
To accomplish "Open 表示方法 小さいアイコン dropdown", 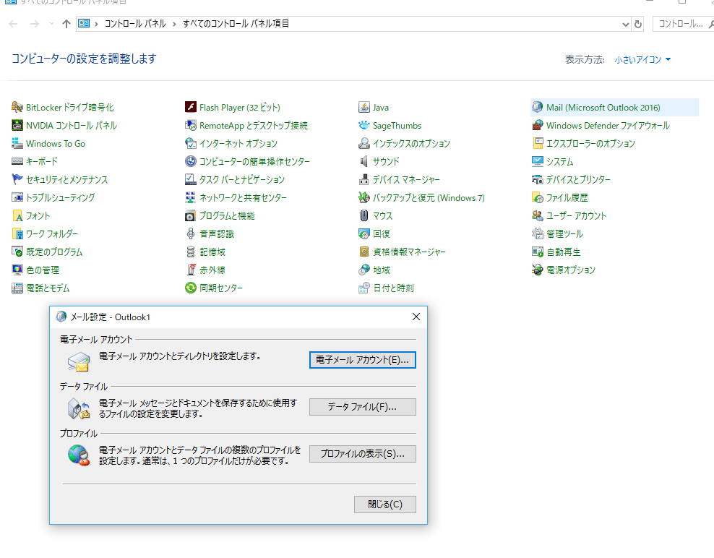I will coord(642,60).
